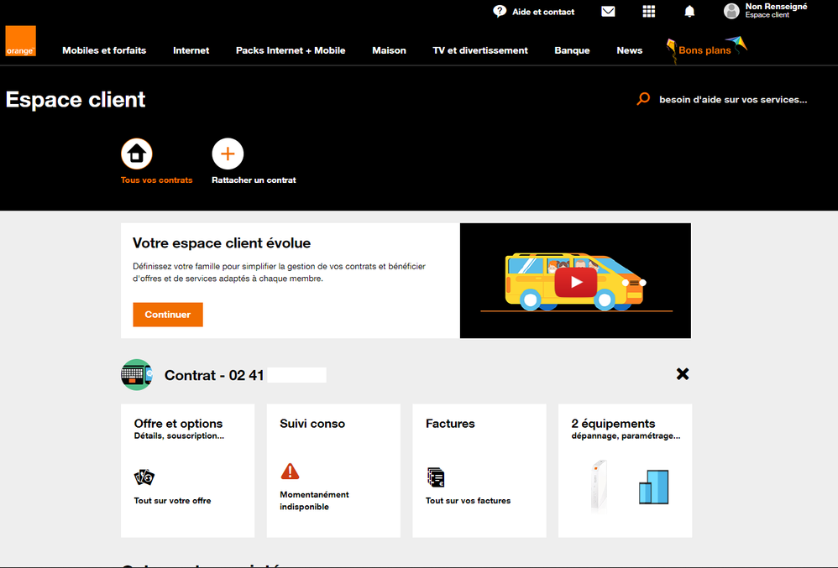Screen dimensions: 838x568
Task: Open TV et divertissement menu
Action: tap(480, 50)
